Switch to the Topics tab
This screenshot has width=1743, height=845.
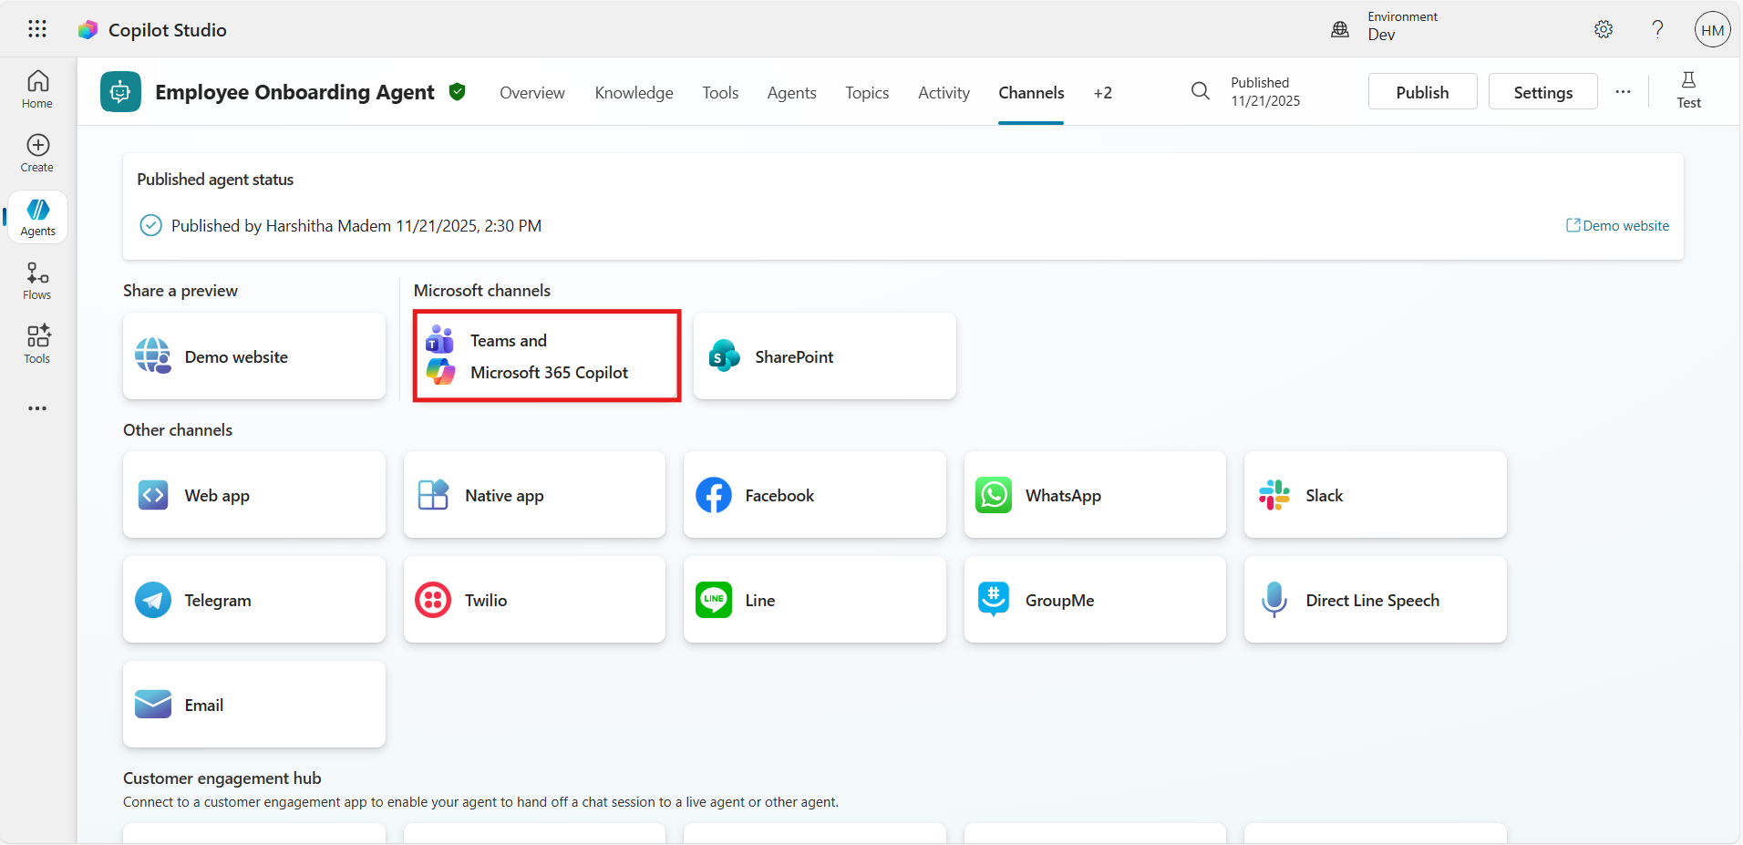pyautogui.click(x=866, y=93)
